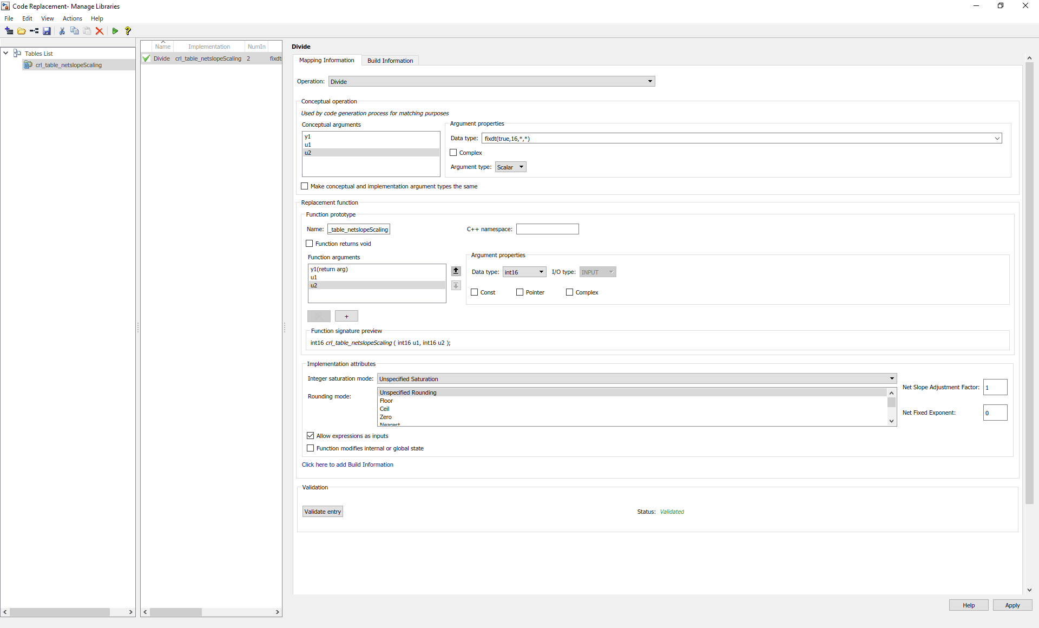Uncheck Allow expressions as inputs
Screen dimensions: 1039x628
click(311, 436)
